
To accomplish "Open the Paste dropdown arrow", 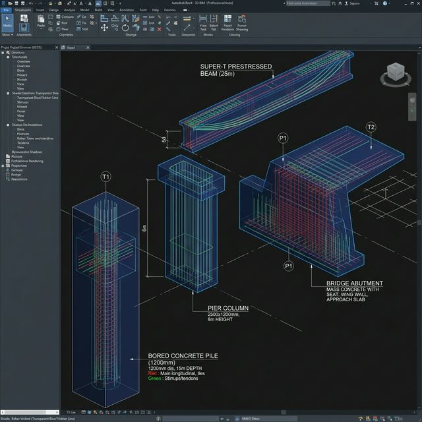I will pyautogui.click(x=41, y=28).
